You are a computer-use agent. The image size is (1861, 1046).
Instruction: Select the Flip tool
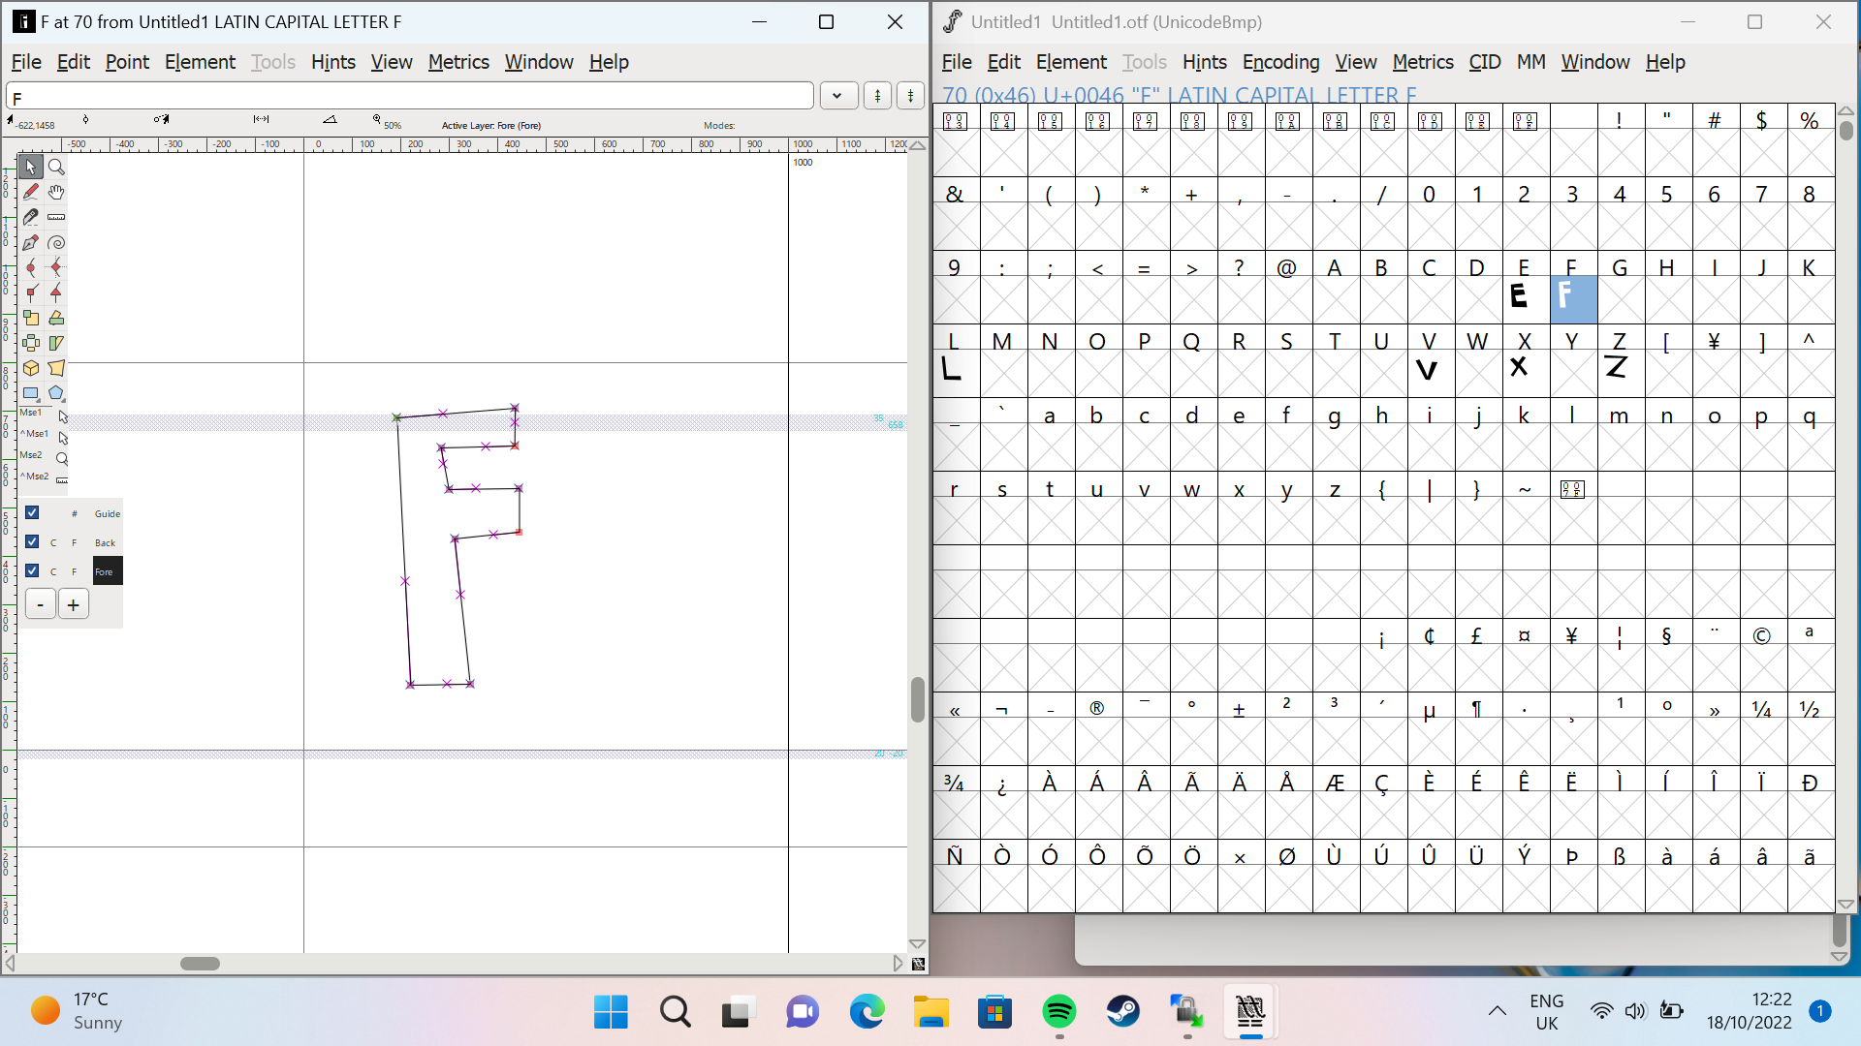(31, 343)
